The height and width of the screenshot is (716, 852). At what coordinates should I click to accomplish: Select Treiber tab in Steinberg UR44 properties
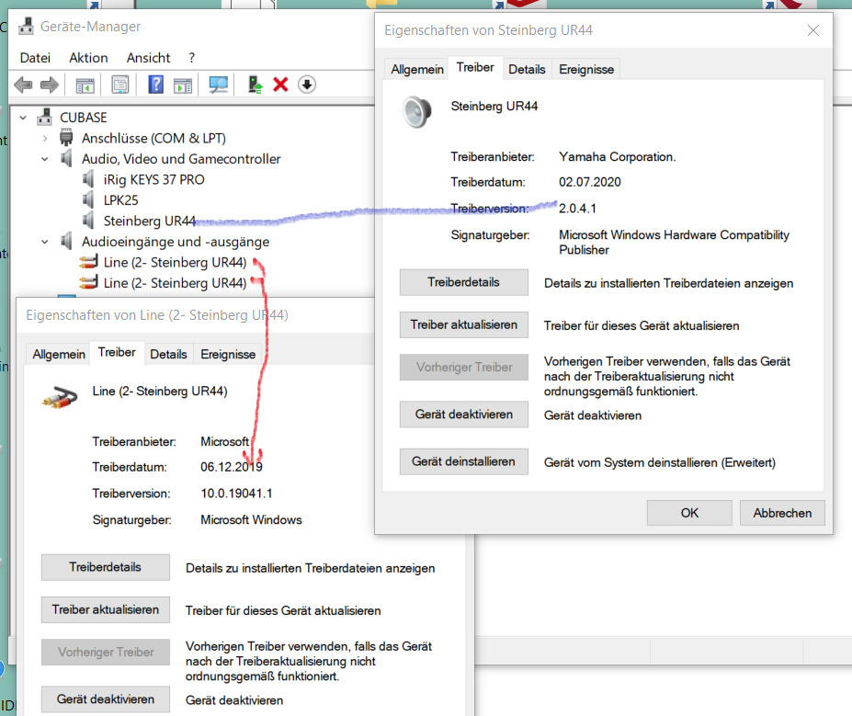point(475,68)
